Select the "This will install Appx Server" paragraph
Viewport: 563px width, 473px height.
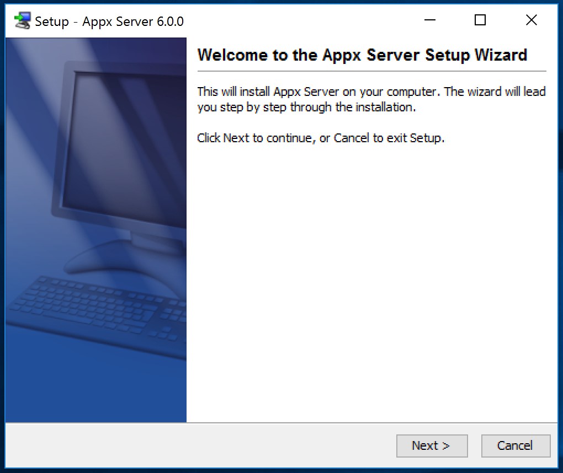pyautogui.click(x=371, y=99)
